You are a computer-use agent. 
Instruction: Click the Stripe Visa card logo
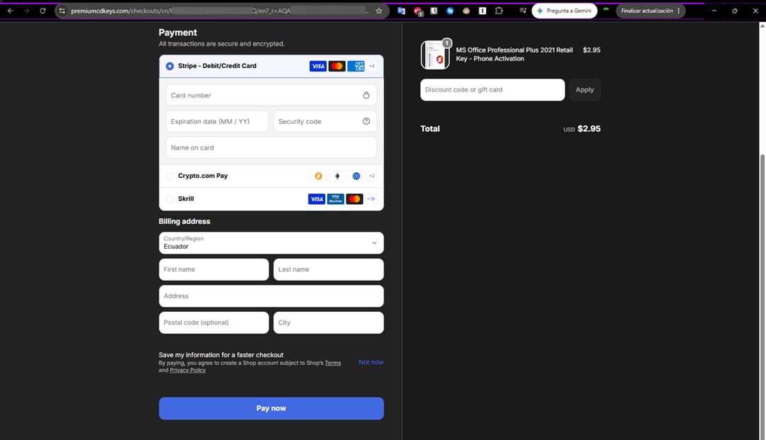[x=317, y=66]
